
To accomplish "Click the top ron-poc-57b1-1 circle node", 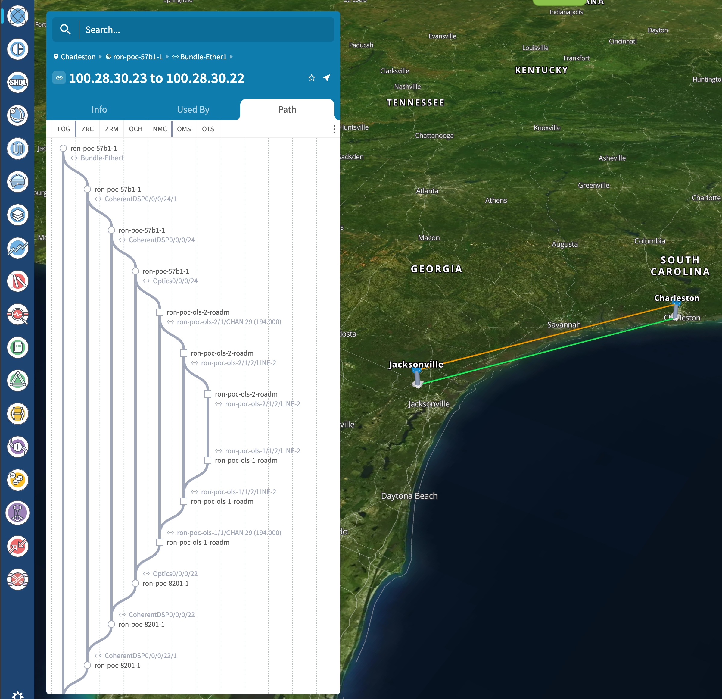I will pos(63,148).
